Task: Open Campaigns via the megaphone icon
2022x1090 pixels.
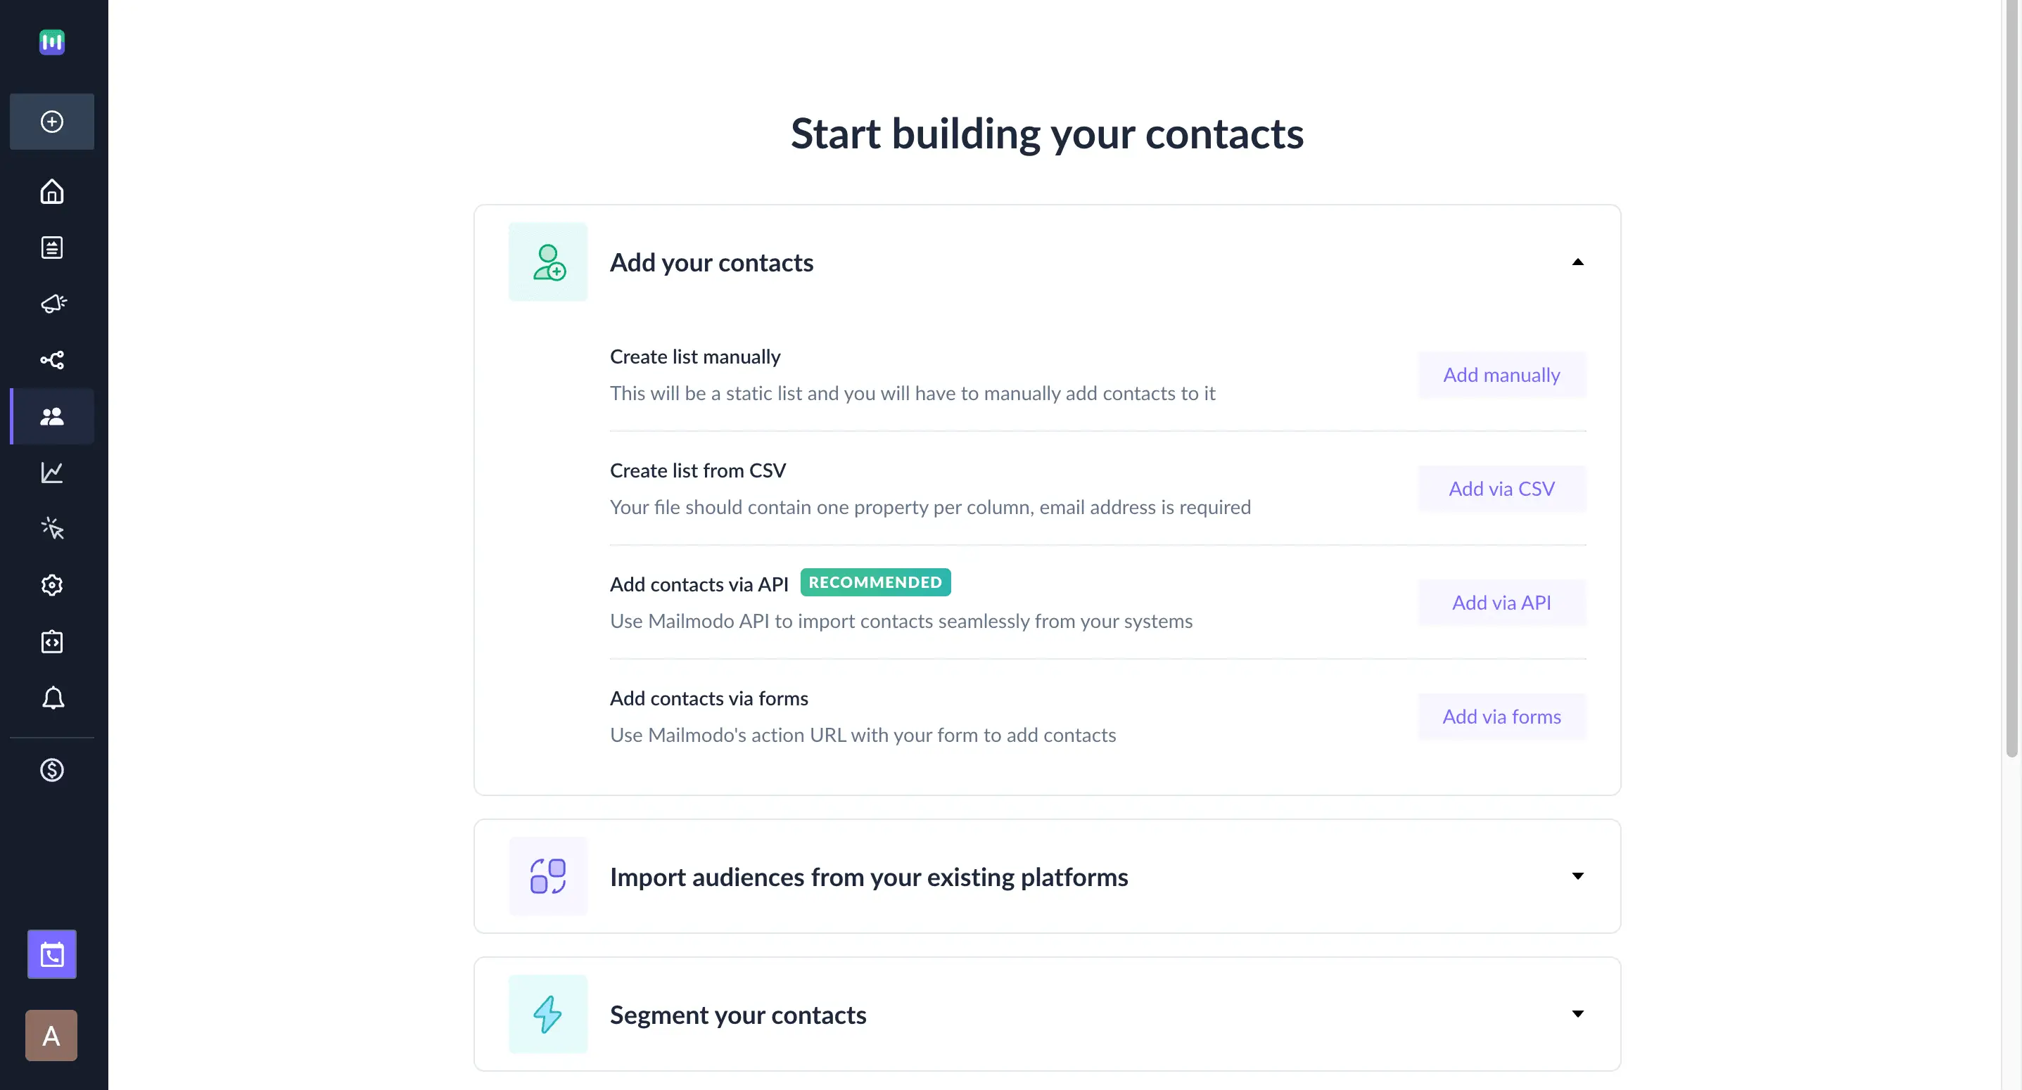Action: click(51, 304)
